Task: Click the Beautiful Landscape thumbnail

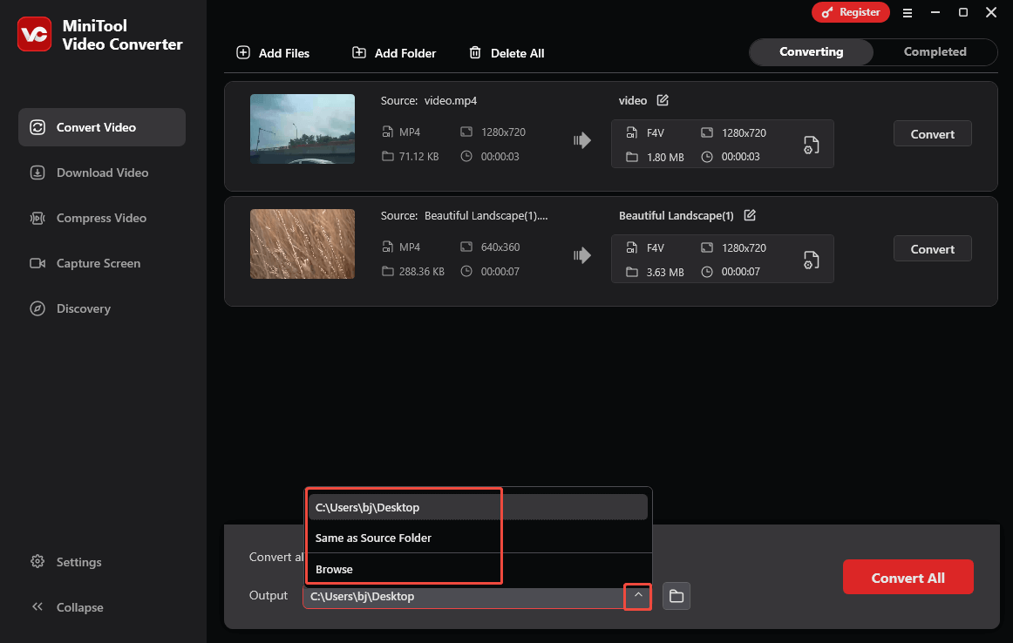Action: coord(303,244)
